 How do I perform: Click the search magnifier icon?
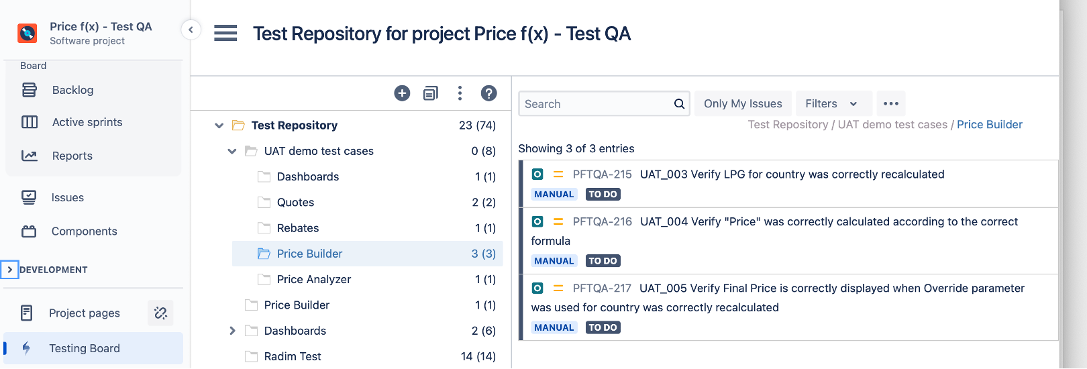[x=679, y=104]
